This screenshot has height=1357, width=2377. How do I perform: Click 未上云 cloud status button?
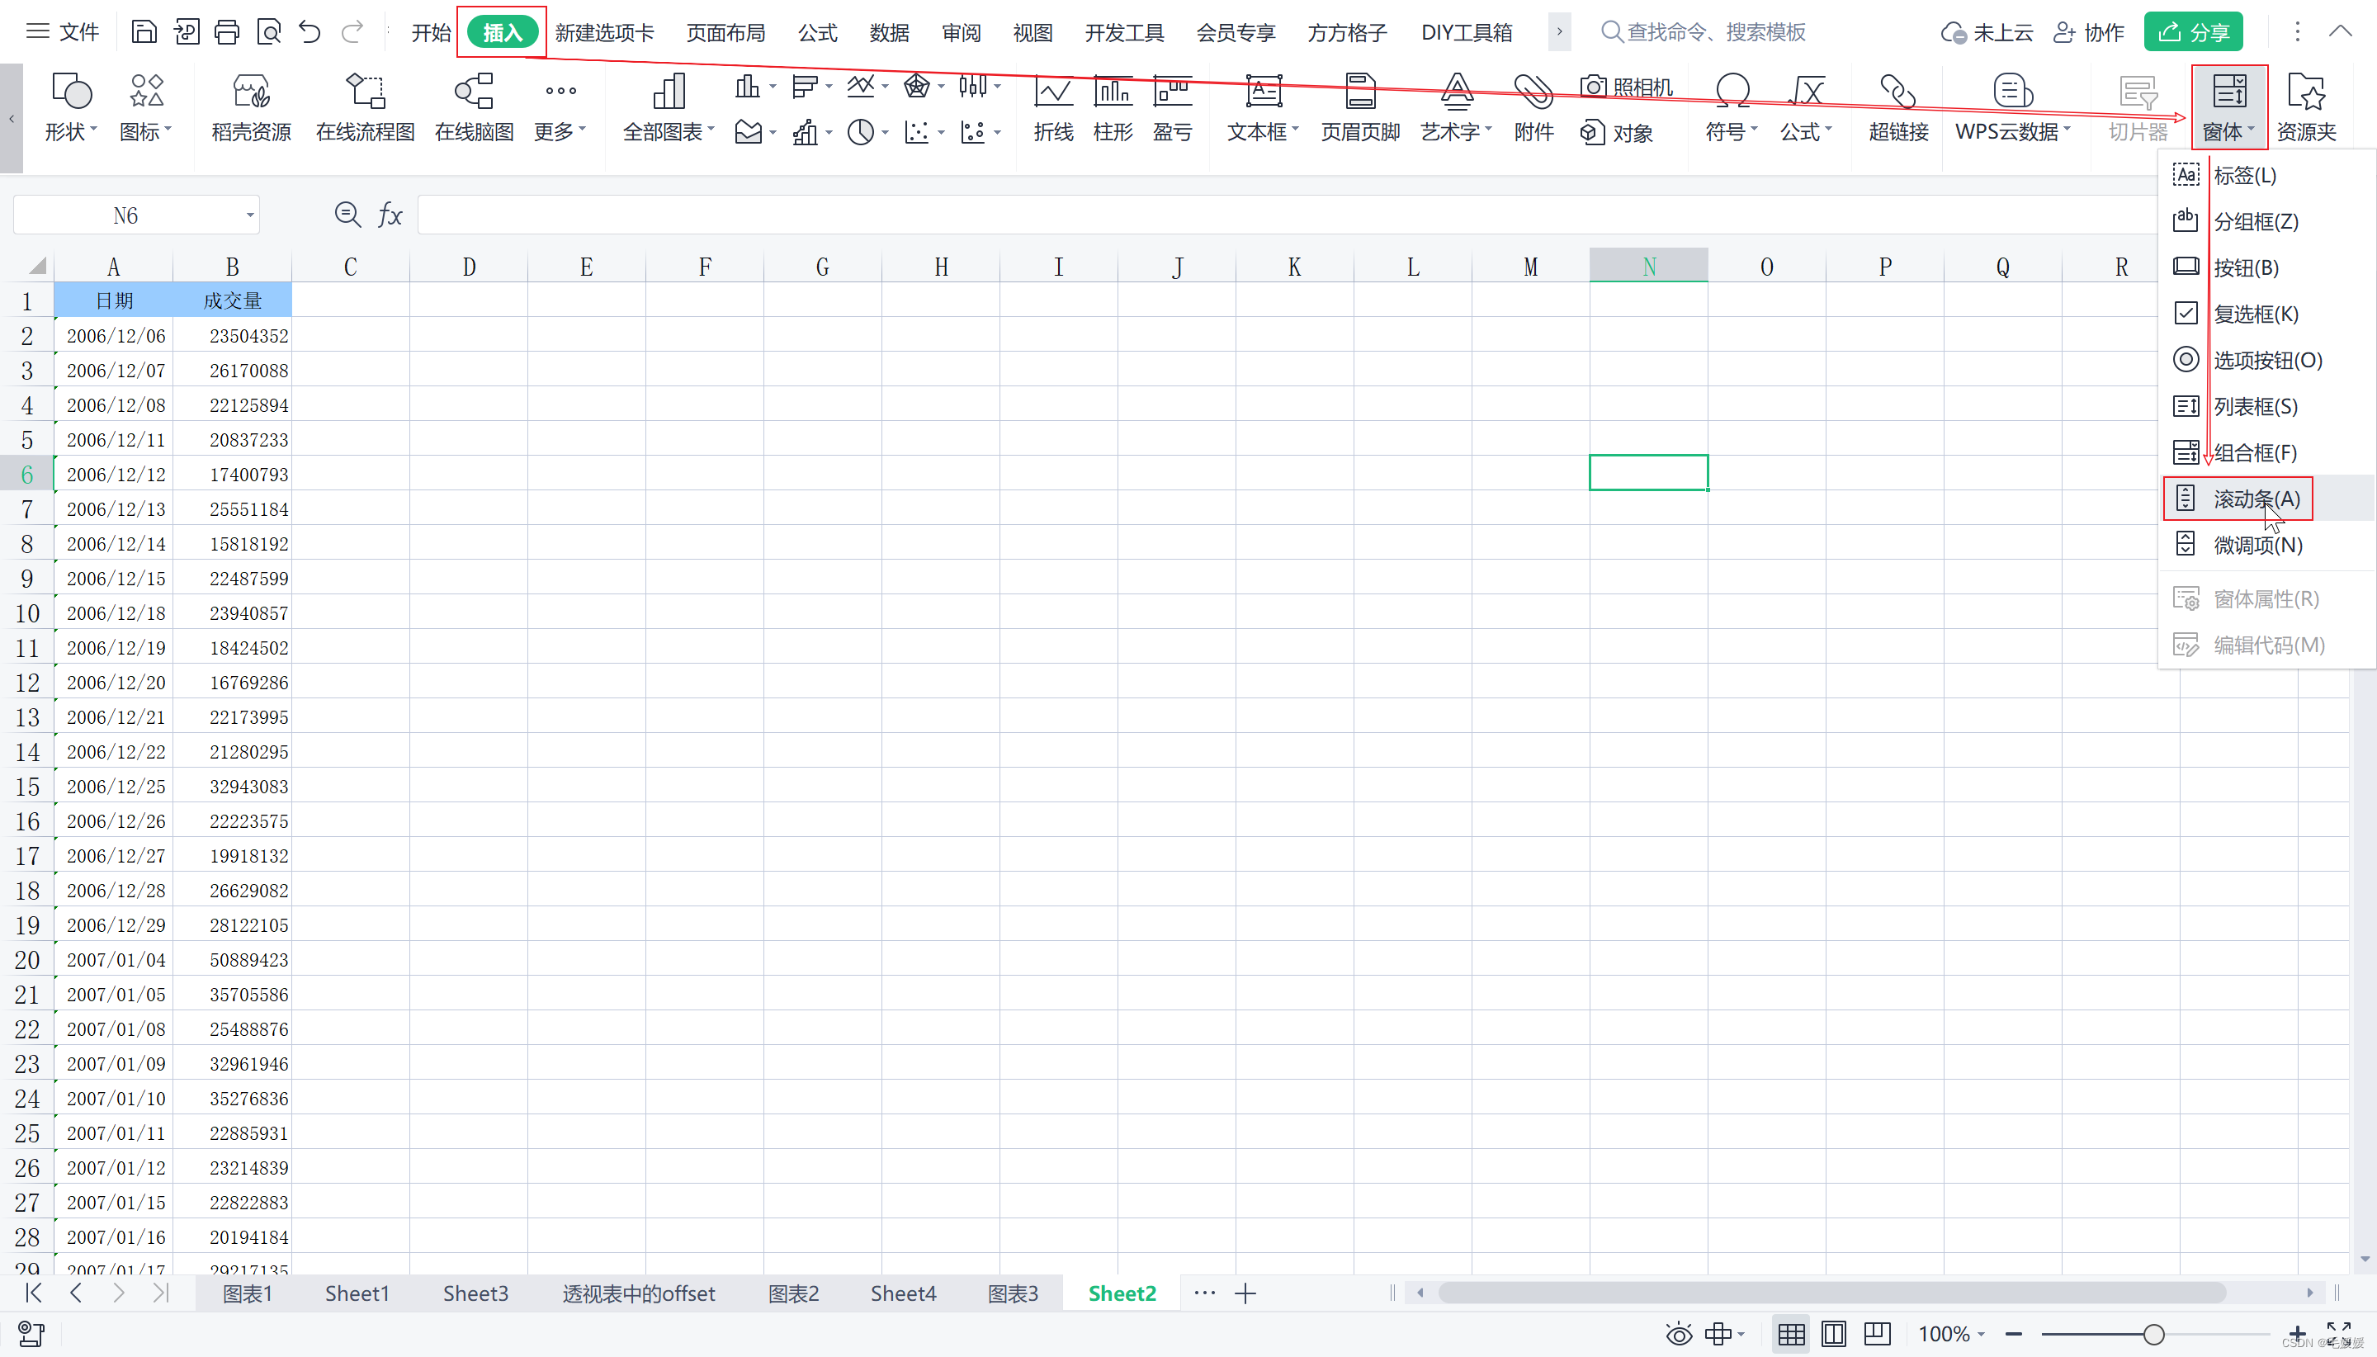tap(1987, 33)
